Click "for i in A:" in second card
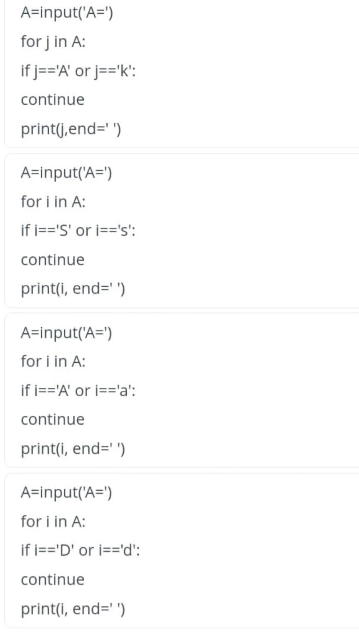The width and height of the screenshot is (359, 642). click(53, 202)
